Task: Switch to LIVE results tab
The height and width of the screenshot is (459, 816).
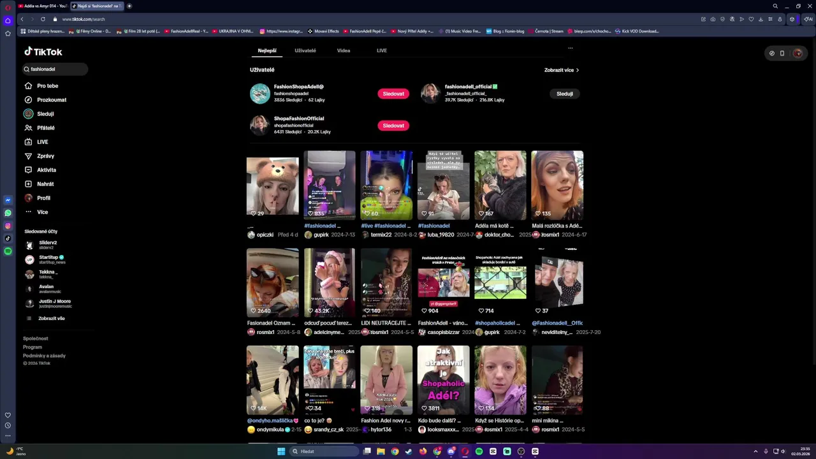Action: [382, 50]
